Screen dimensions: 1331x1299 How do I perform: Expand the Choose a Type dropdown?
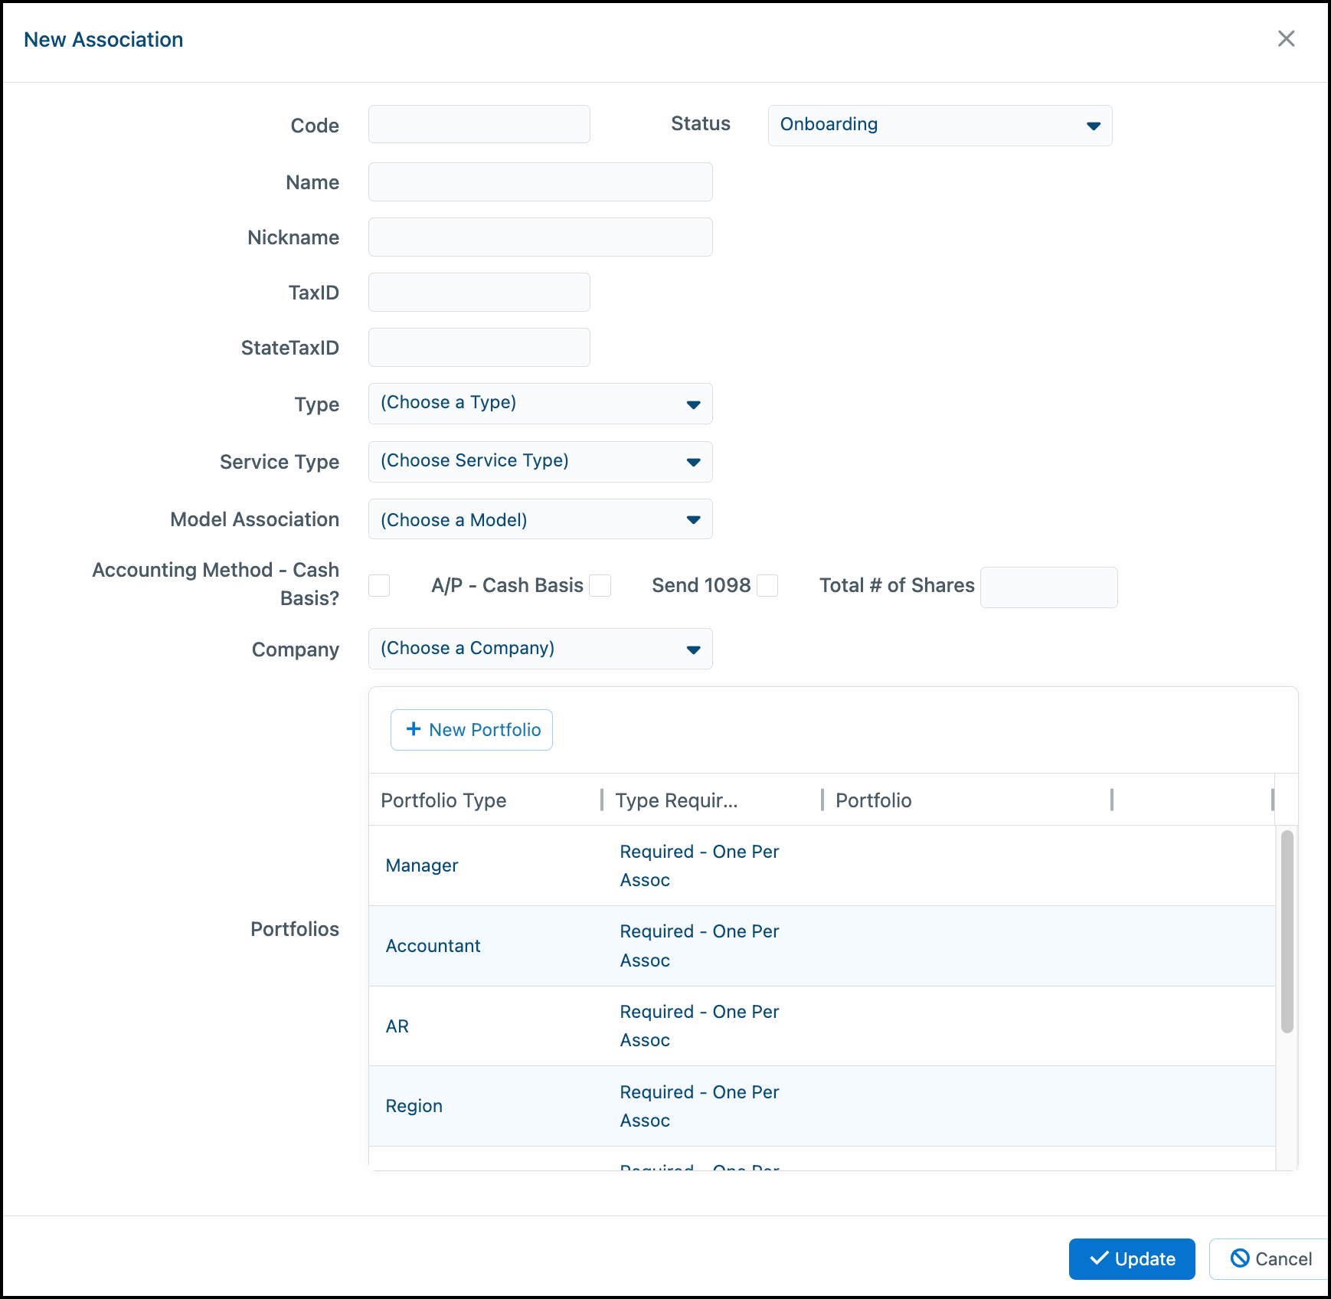pos(540,403)
